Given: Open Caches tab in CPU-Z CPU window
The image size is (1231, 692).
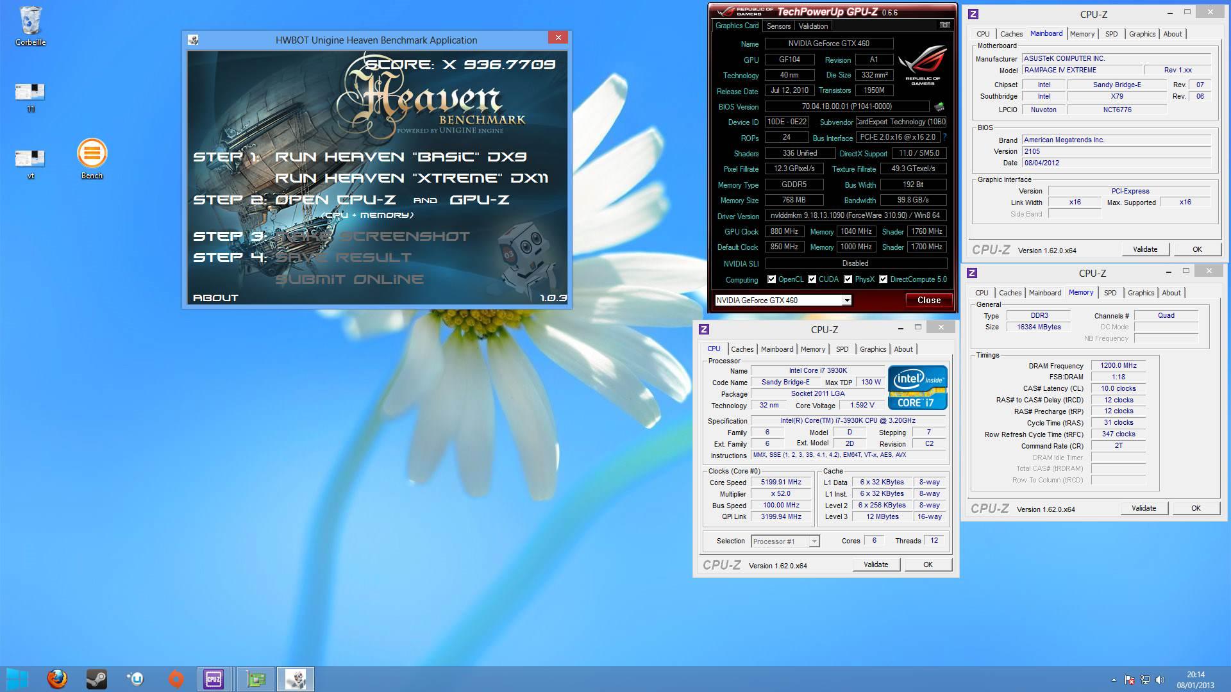Looking at the screenshot, I should tap(742, 349).
